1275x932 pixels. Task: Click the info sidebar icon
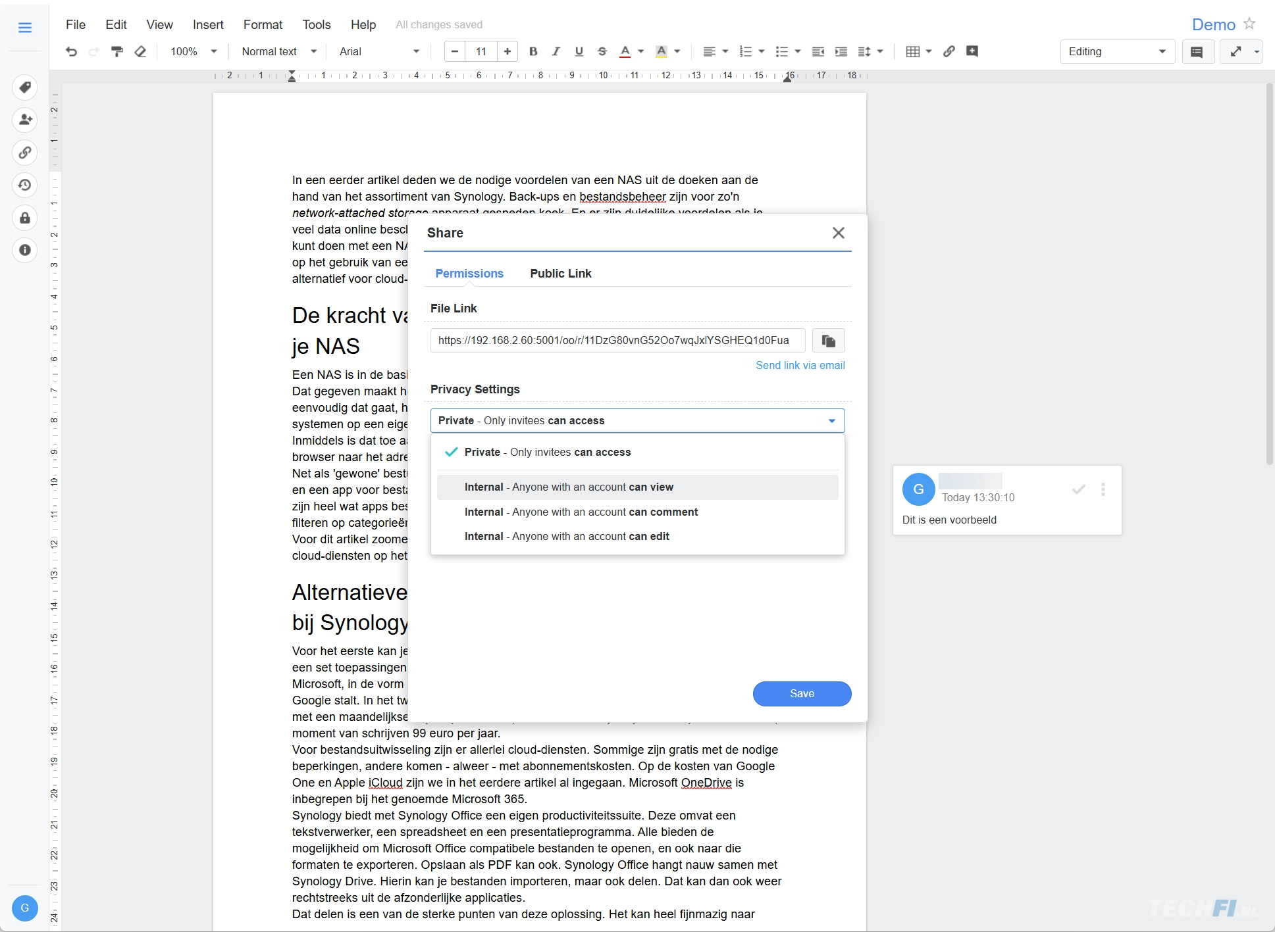pyautogui.click(x=25, y=250)
